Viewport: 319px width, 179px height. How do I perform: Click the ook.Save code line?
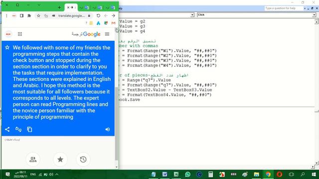[x=130, y=99]
